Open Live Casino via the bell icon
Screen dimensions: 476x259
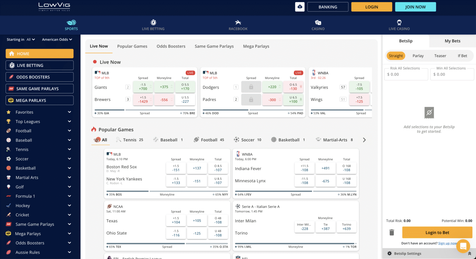pos(399,23)
